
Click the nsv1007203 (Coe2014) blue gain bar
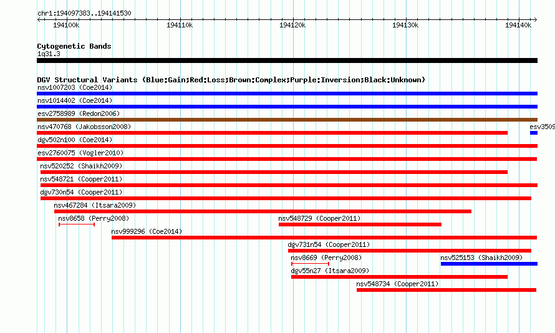click(287, 94)
